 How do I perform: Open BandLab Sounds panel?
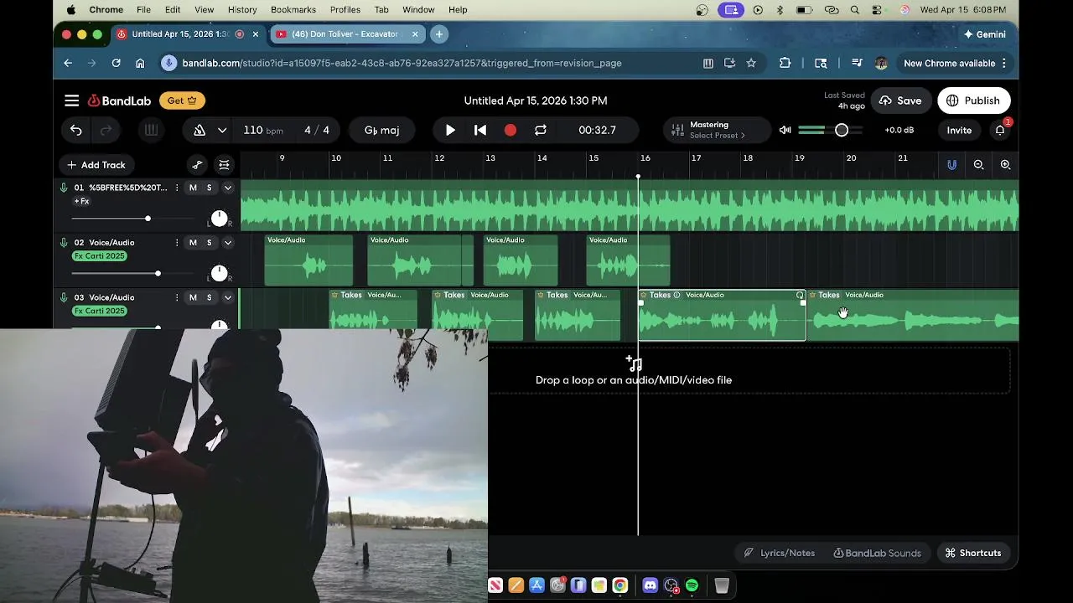(x=877, y=553)
